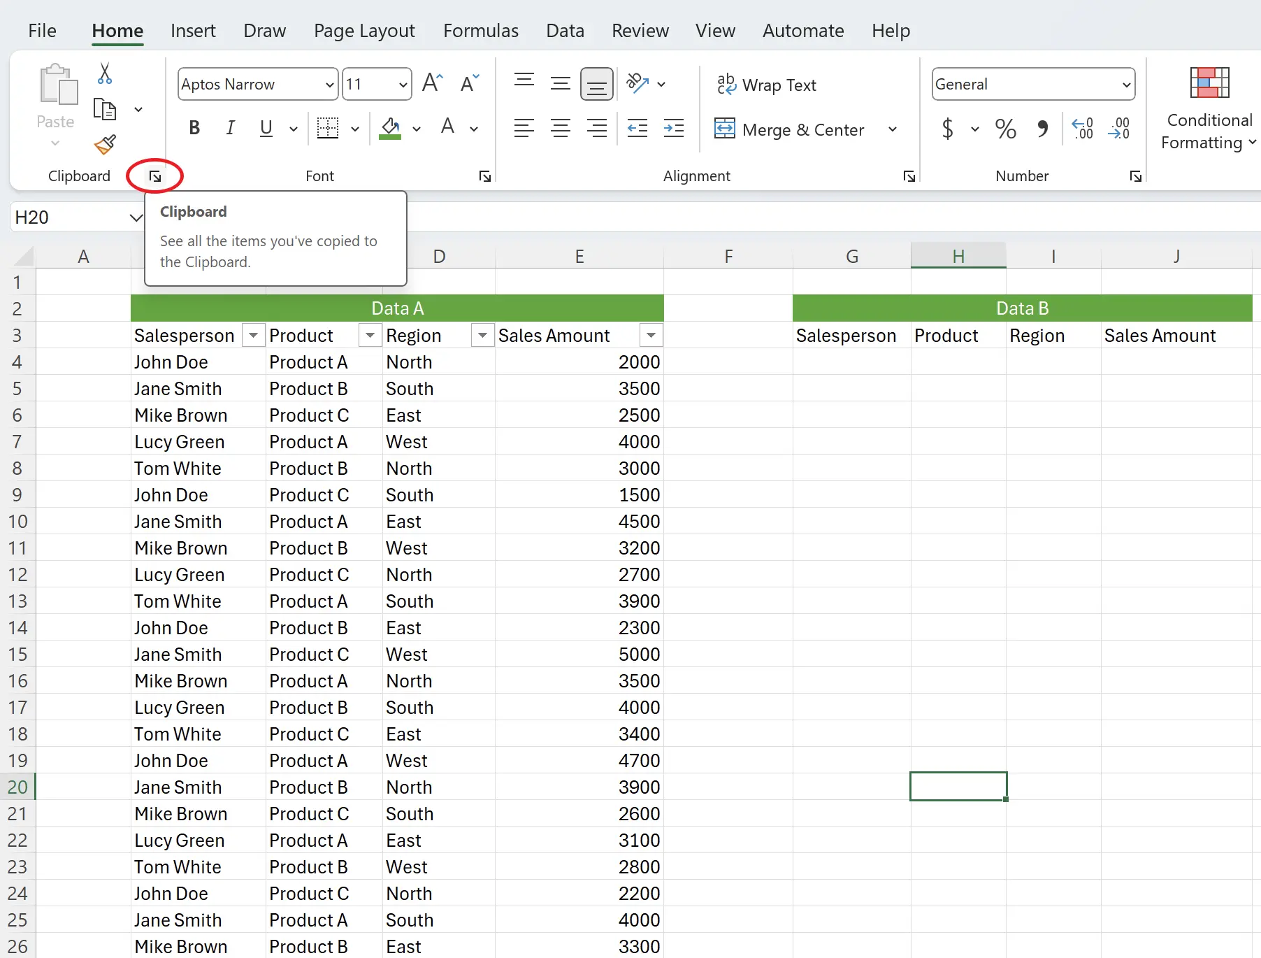
Task: Click the Cut scissors icon
Action: (105, 73)
